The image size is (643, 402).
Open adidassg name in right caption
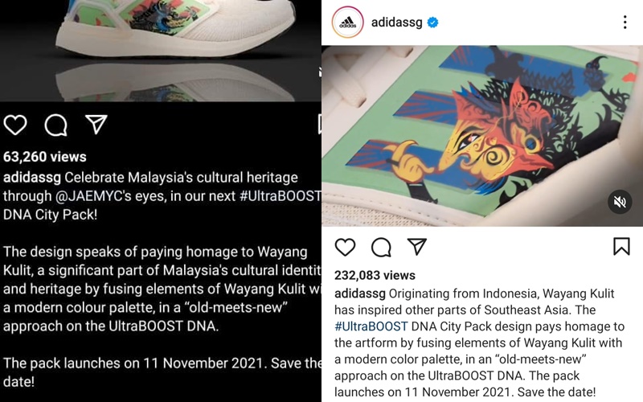360,293
